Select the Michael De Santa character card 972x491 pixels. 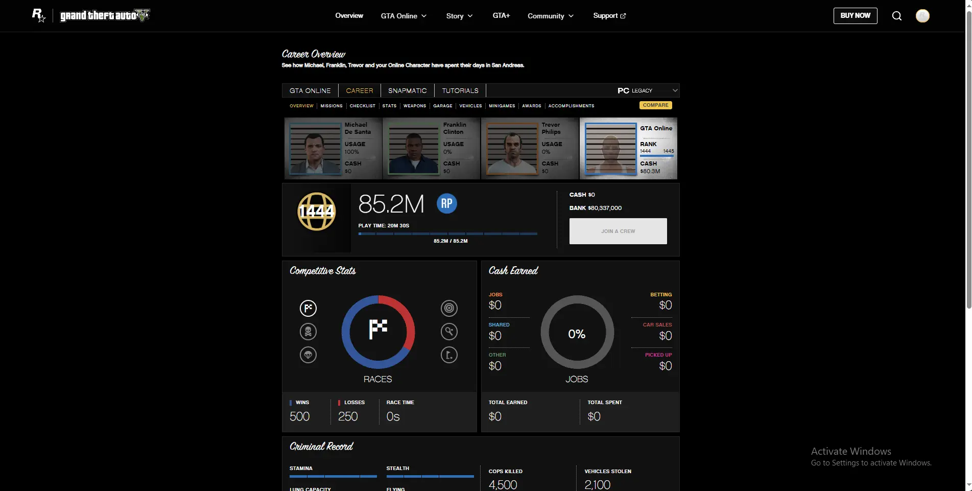333,149
